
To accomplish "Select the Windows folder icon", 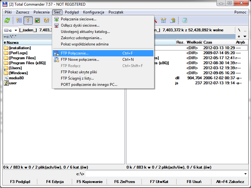I will [x=6, y=73].
